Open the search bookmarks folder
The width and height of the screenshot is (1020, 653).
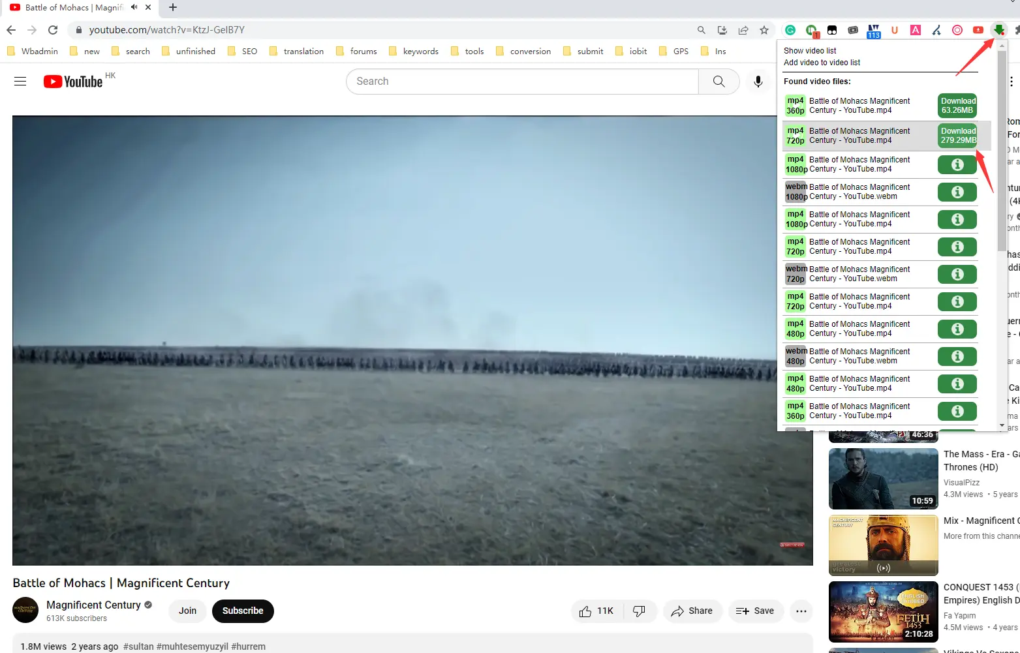point(131,51)
